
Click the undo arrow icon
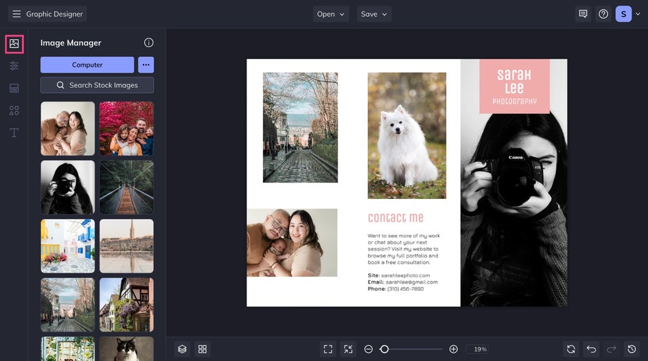coord(592,349)
